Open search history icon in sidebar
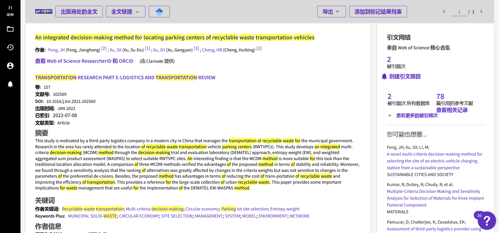Viewport: 499px width, 233px height. pyautogui.click(x=10, y=47)
